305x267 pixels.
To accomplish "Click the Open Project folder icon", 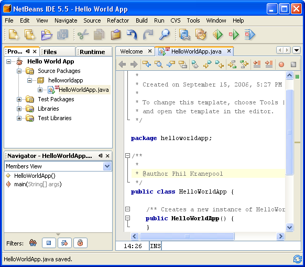I will point(47,35).
